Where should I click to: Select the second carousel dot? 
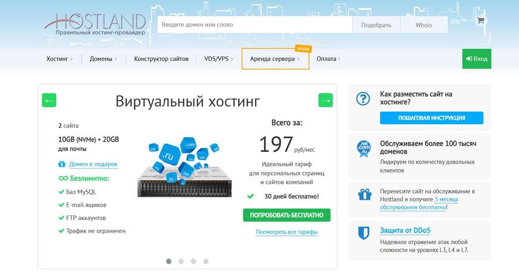pos(181,261)
